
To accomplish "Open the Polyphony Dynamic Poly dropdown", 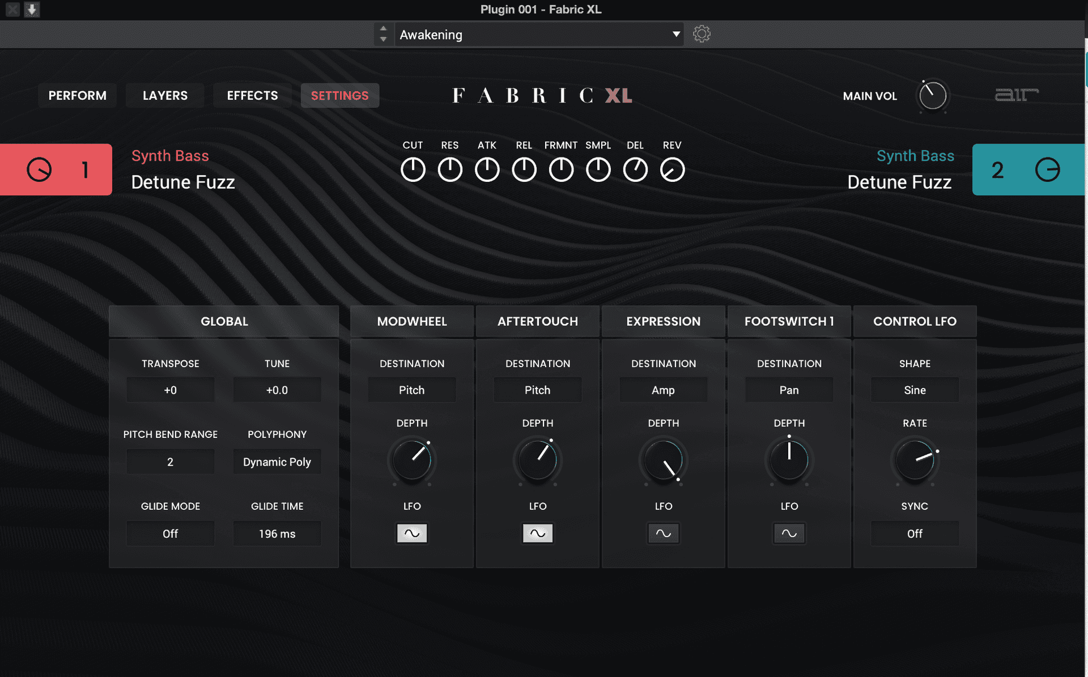I will pos(277,462).
